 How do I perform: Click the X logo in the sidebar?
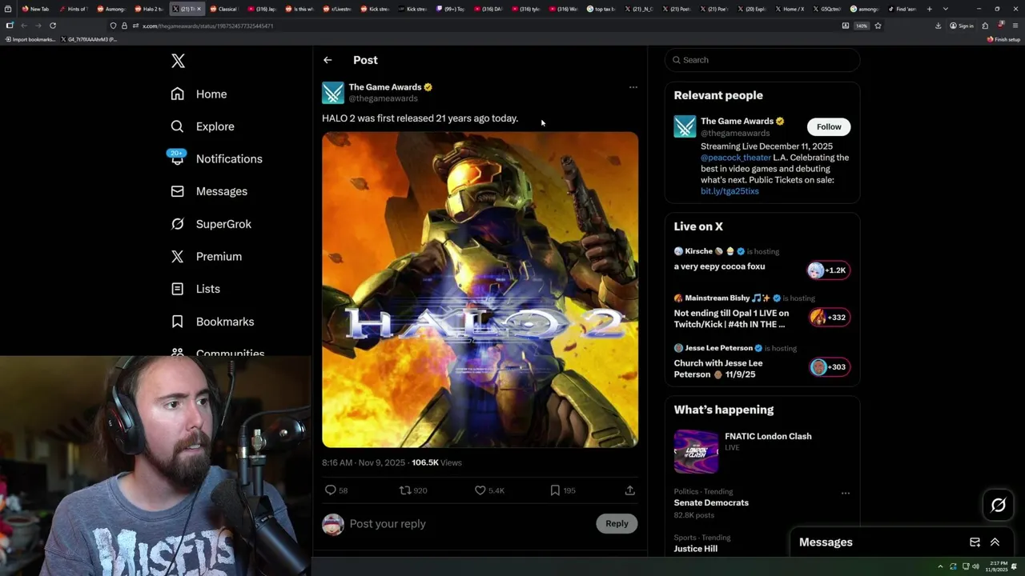point(178,61)
